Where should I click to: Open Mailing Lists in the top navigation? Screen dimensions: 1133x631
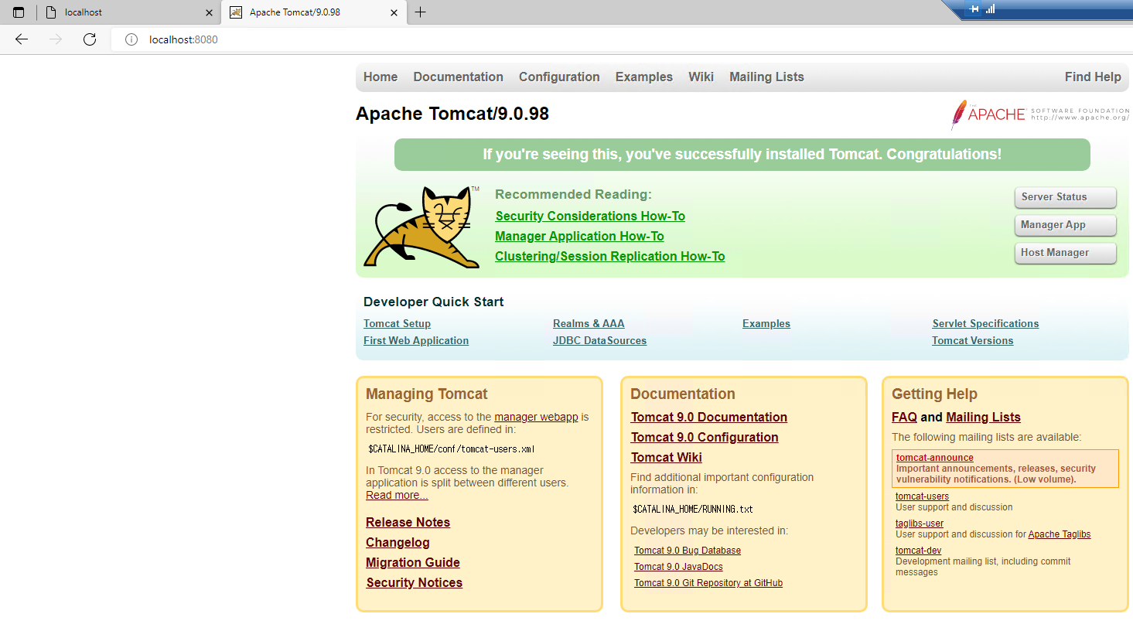[766, 77]
